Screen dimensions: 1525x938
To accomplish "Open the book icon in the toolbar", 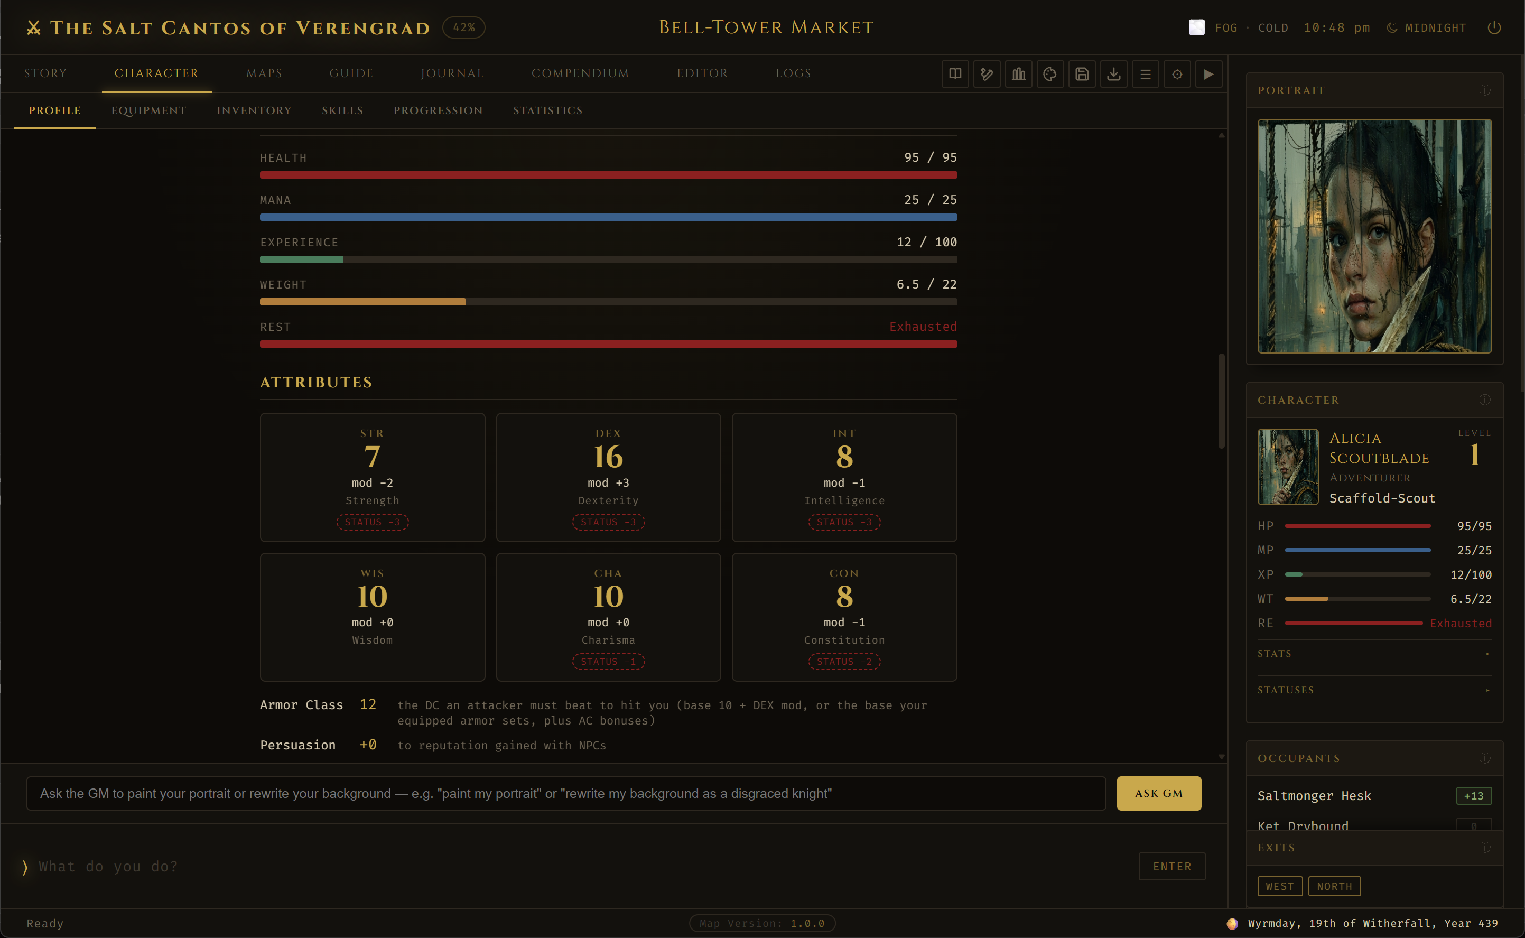I will [955, 74].
